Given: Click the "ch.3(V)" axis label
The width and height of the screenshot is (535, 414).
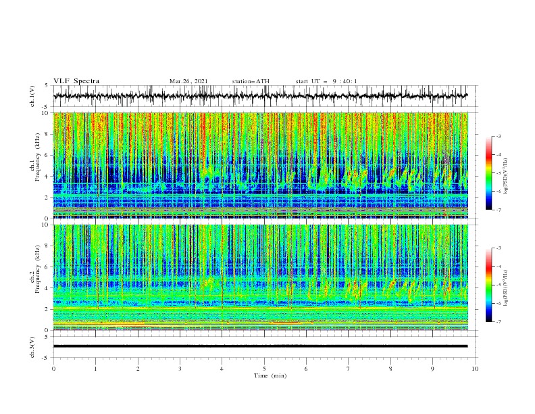Looking at the screenshot, I should pyautogui.click(x=32, y=347).
